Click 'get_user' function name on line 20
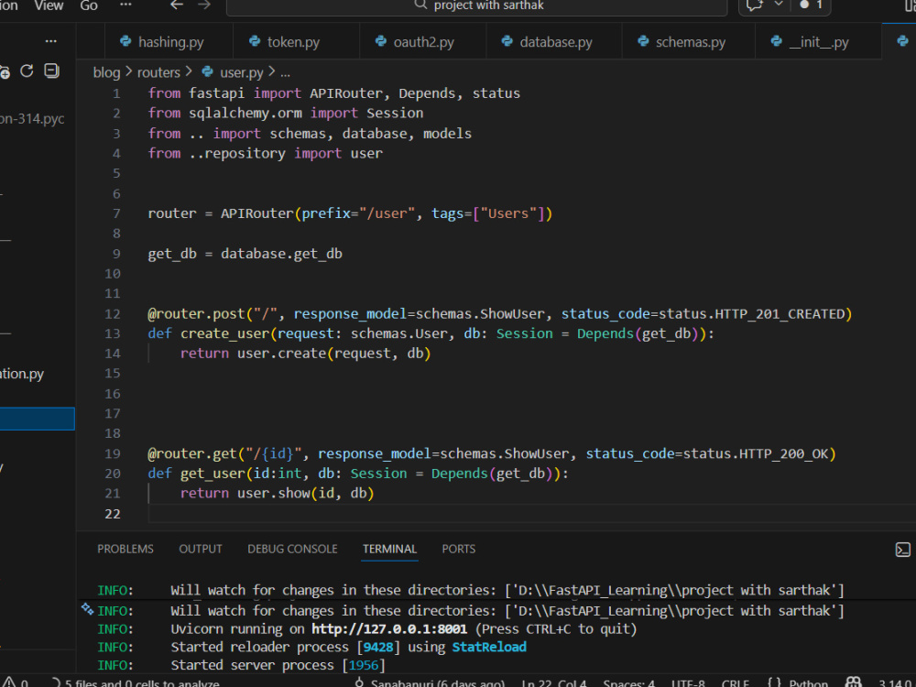 click(213, 474)
